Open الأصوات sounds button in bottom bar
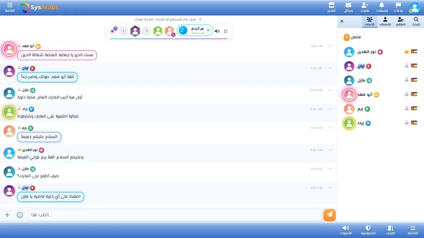 pyautogui.click(x=345, y=230)
